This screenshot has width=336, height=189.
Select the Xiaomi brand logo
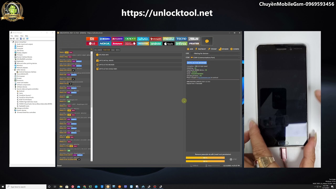[x=92, y=39]
